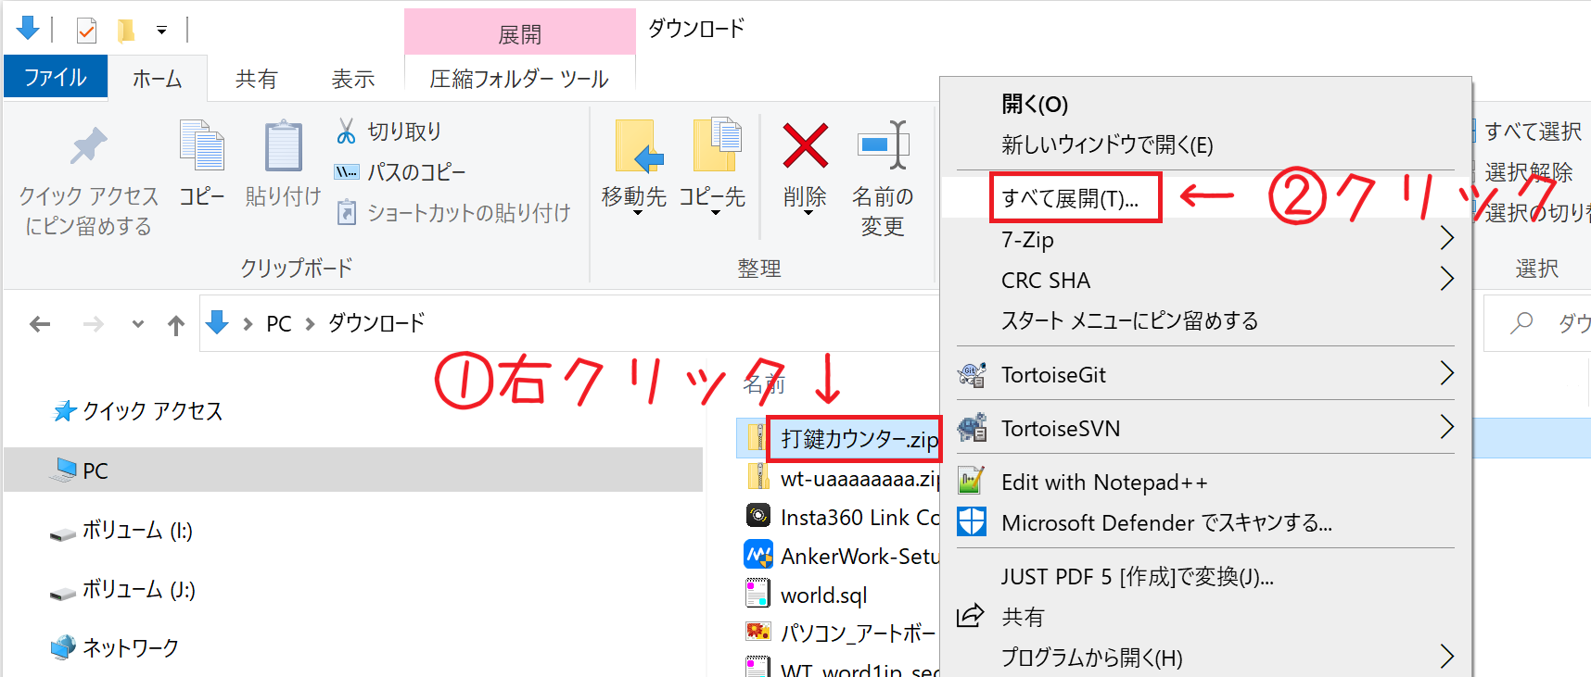Click the Paste clipboard icon

(283, 147)
